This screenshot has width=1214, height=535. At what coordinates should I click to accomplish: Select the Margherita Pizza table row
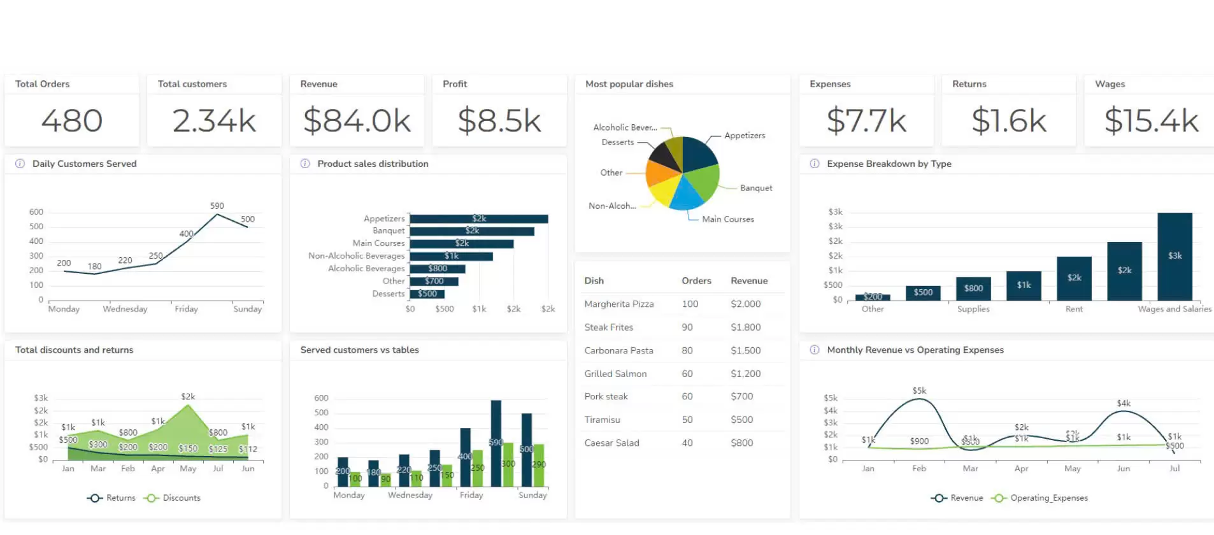tap(683, 304)
